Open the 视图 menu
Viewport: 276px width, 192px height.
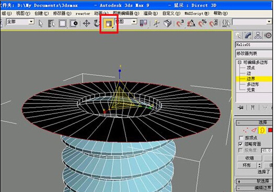pyautogui.click(x=23, y=14)
